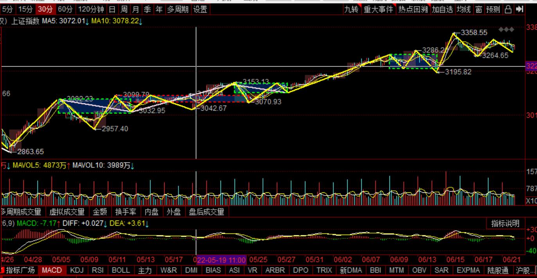
Task: Switch to 120分钟 period
Action: click(x=90, y=9)
